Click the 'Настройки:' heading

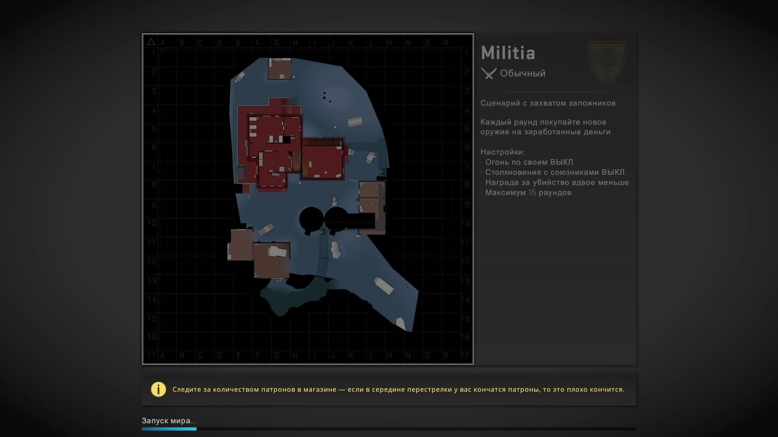click(x=502, y=152)
